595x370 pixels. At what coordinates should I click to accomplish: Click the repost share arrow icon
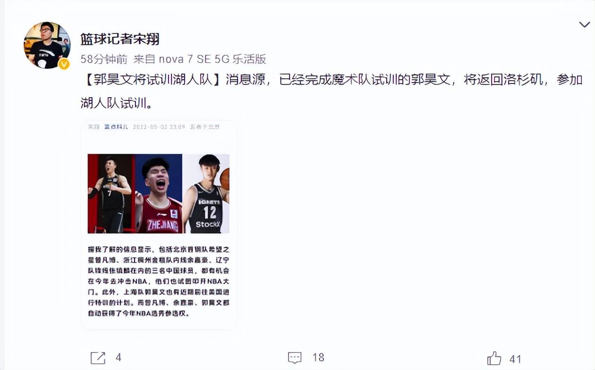(98, 358)
